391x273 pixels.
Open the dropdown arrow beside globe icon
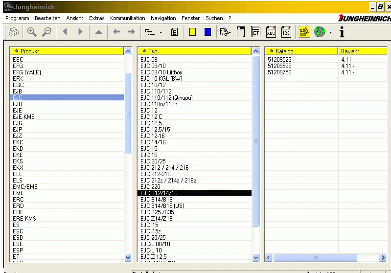point(330,32)
